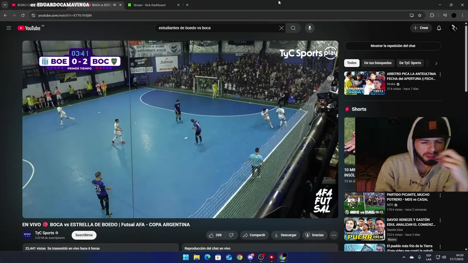The image size is (468, 263).
Task: Start voice search with the microphone
Action: [310, 28]
